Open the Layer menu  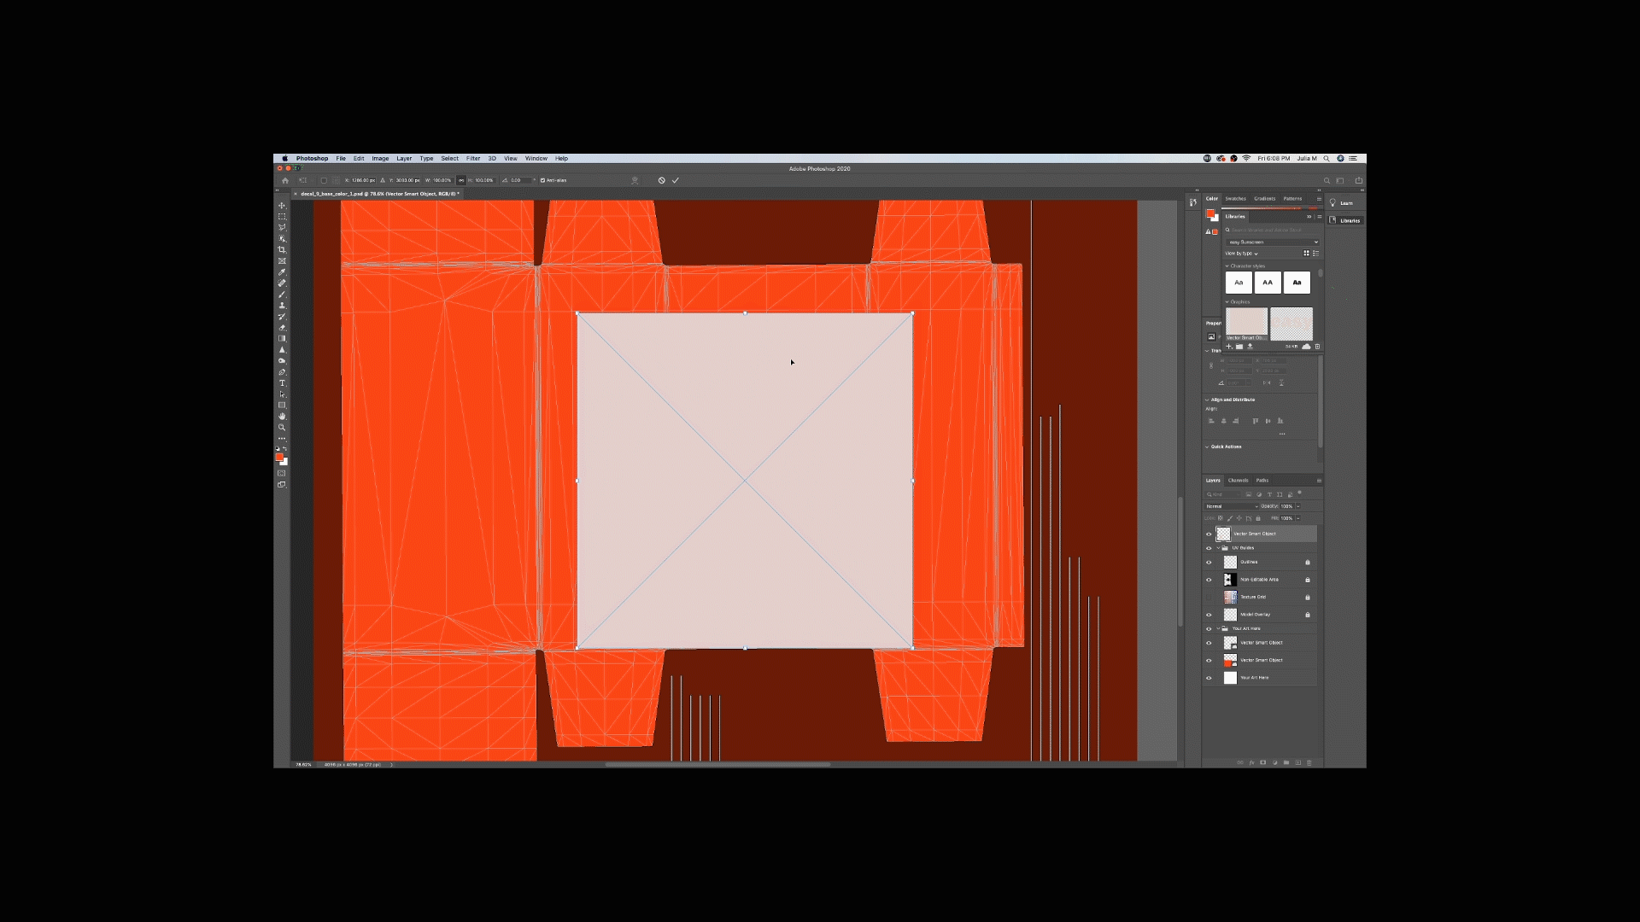click(404, 159)
